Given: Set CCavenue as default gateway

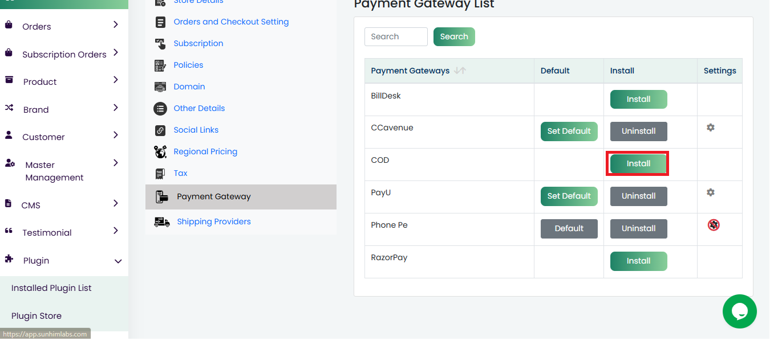Looking at the screenshot, I should [569, 132].
